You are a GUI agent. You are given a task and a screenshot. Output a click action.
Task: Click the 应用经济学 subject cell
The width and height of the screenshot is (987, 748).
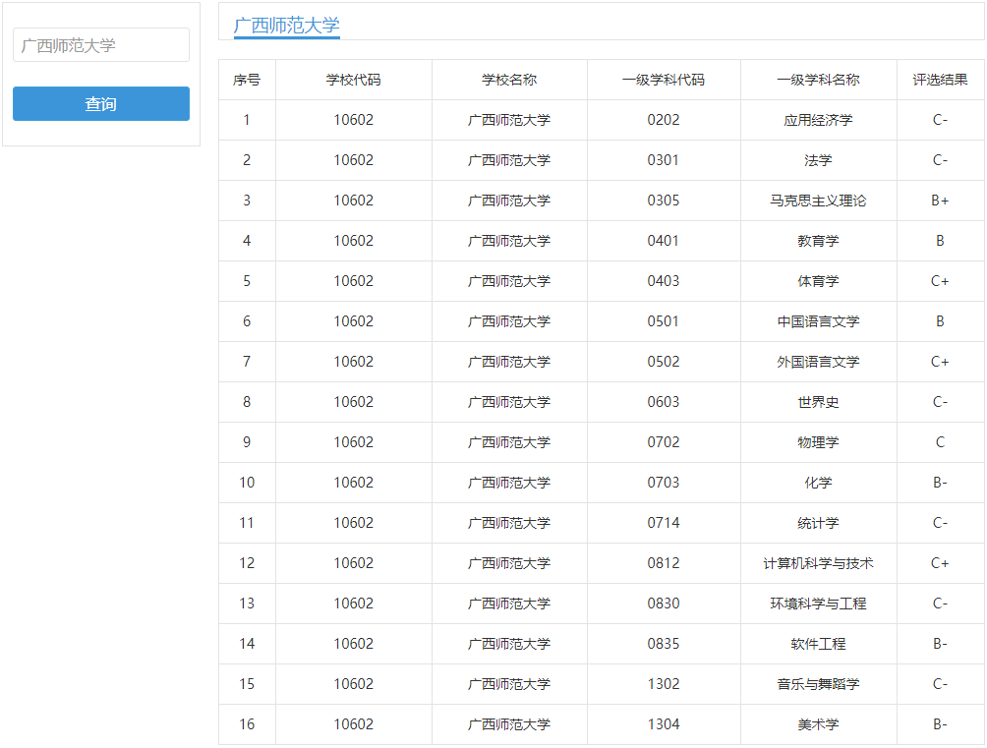[818, 120]
